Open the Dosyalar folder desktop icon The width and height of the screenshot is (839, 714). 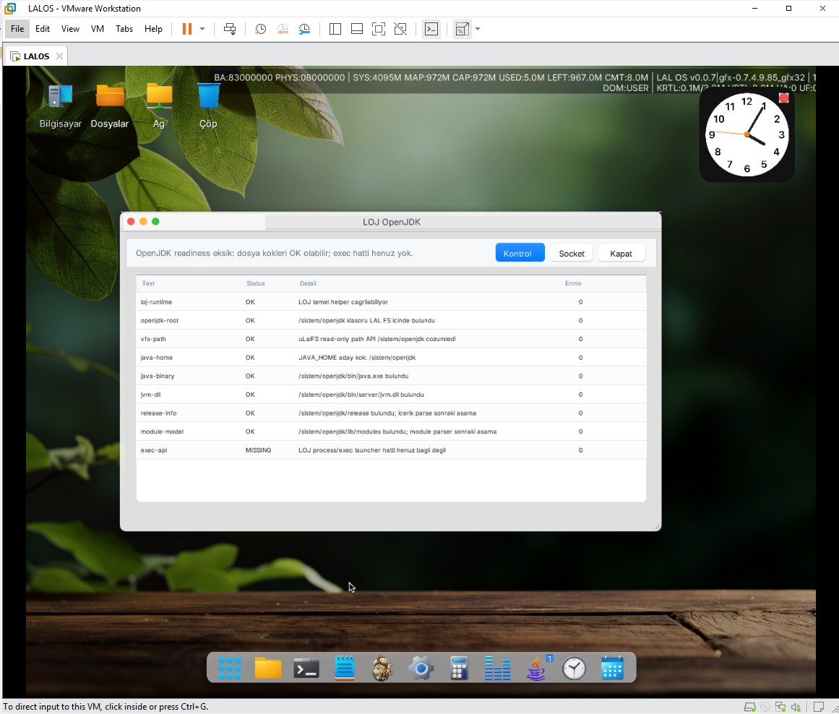pos(110,107)
